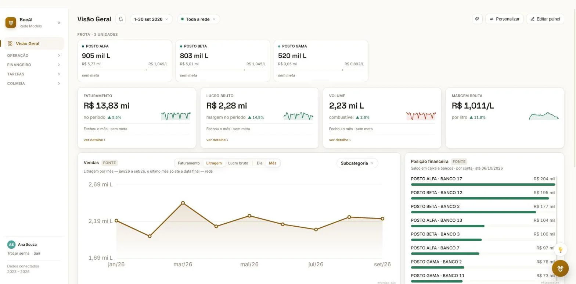The height and width of the screenshot is (284, 576).
Task: Click Sair to log out
Action: pyautogui.click(x=37, y=253)
